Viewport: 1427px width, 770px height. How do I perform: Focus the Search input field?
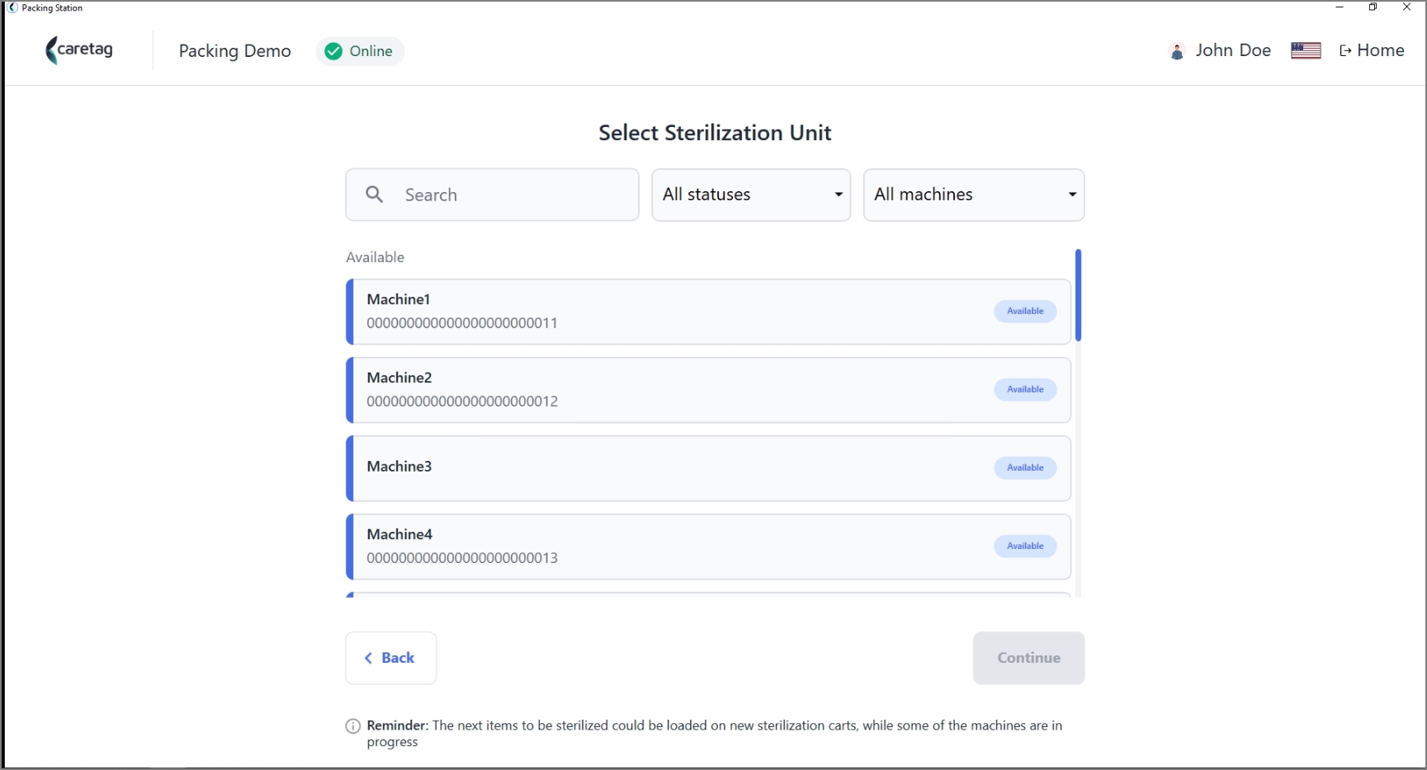pyautogui.click(x=493, y=195)
